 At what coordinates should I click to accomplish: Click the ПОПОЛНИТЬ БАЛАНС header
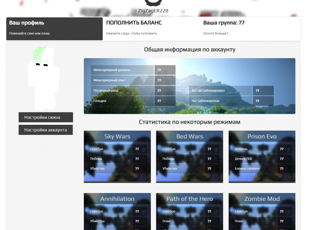pos(134,23)
